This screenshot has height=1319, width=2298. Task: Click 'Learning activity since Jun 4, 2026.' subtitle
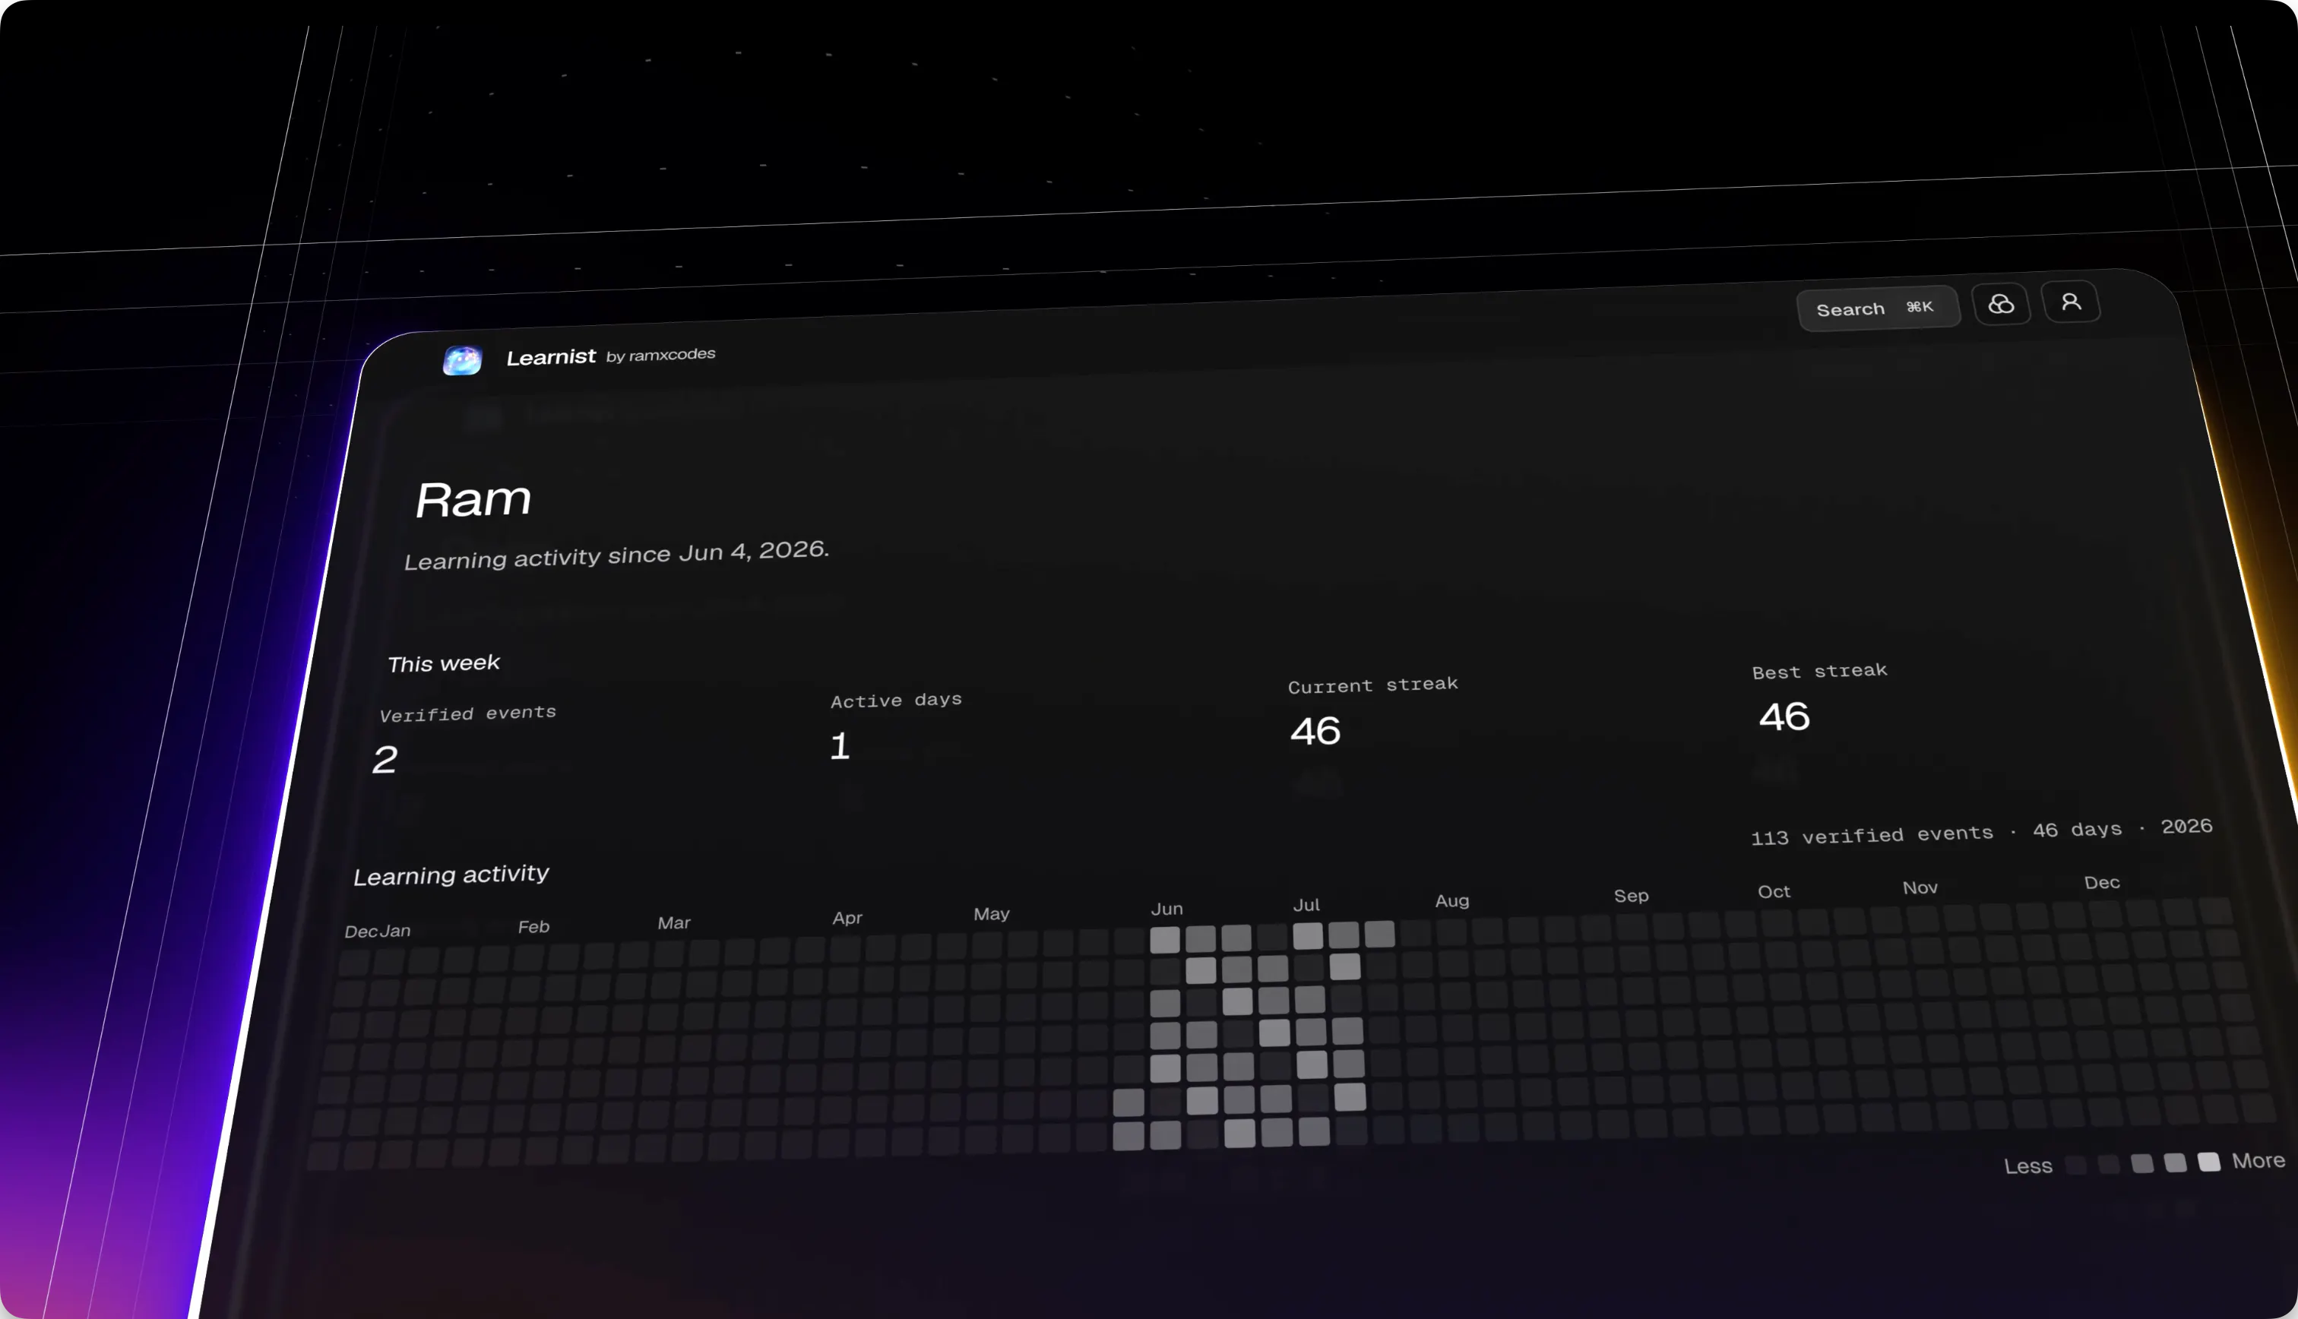click(616, 555)
